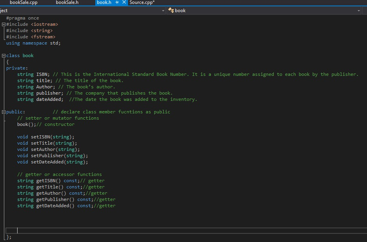Open the members dropdown at far right
This screenshot has width=367, height=242.
[x=365, y=11]
